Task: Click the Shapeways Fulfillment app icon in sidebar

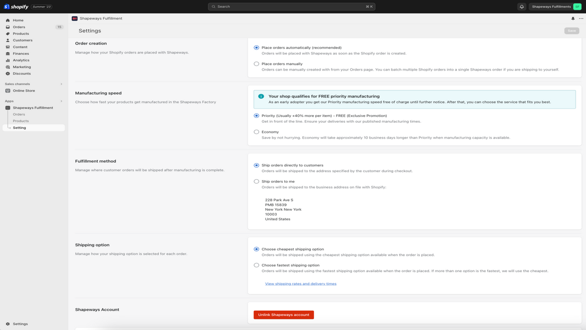Action: pyautogui.click(x=8, y=108)
